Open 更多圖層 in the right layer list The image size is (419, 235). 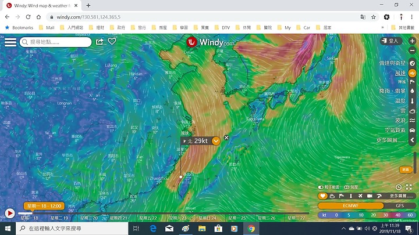391,140
